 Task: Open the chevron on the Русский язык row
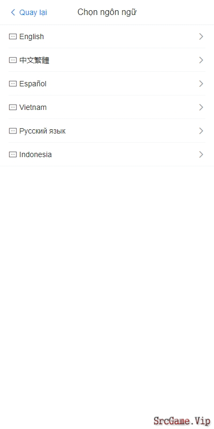(x=201, y=131)
